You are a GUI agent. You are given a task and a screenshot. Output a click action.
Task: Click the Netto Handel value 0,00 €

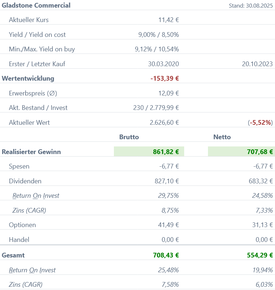264,240
